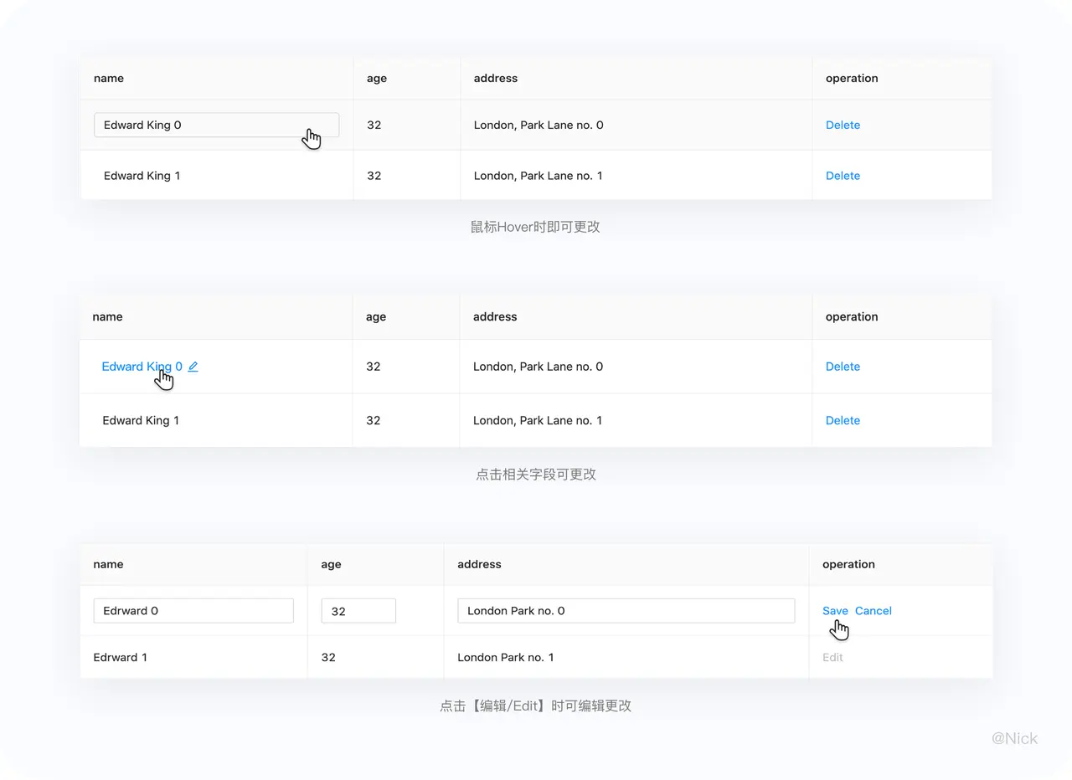Click the address column header in bottom table

click(x=479, y=564)
